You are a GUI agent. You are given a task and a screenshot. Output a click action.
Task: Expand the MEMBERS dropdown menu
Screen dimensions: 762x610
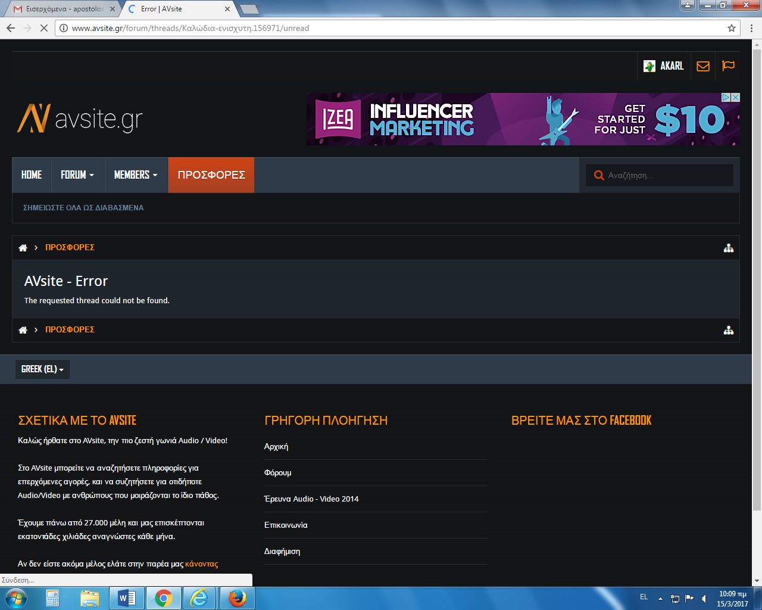(136, 175)
